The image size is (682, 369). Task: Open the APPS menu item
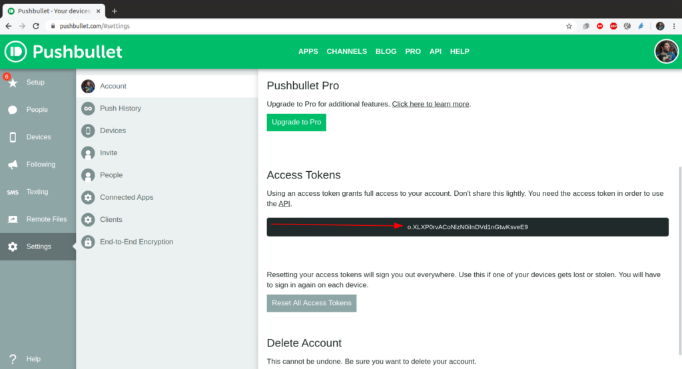[308, 51]
